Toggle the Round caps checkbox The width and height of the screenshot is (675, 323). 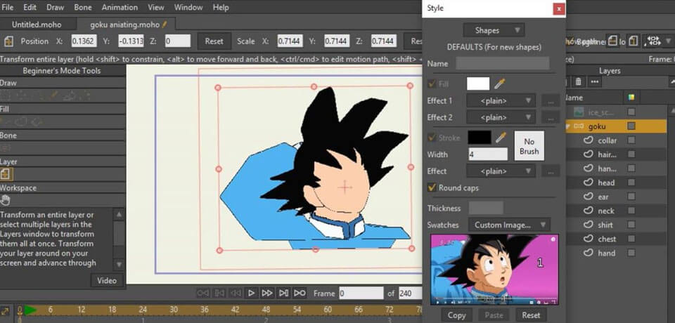tap(431, 187)
